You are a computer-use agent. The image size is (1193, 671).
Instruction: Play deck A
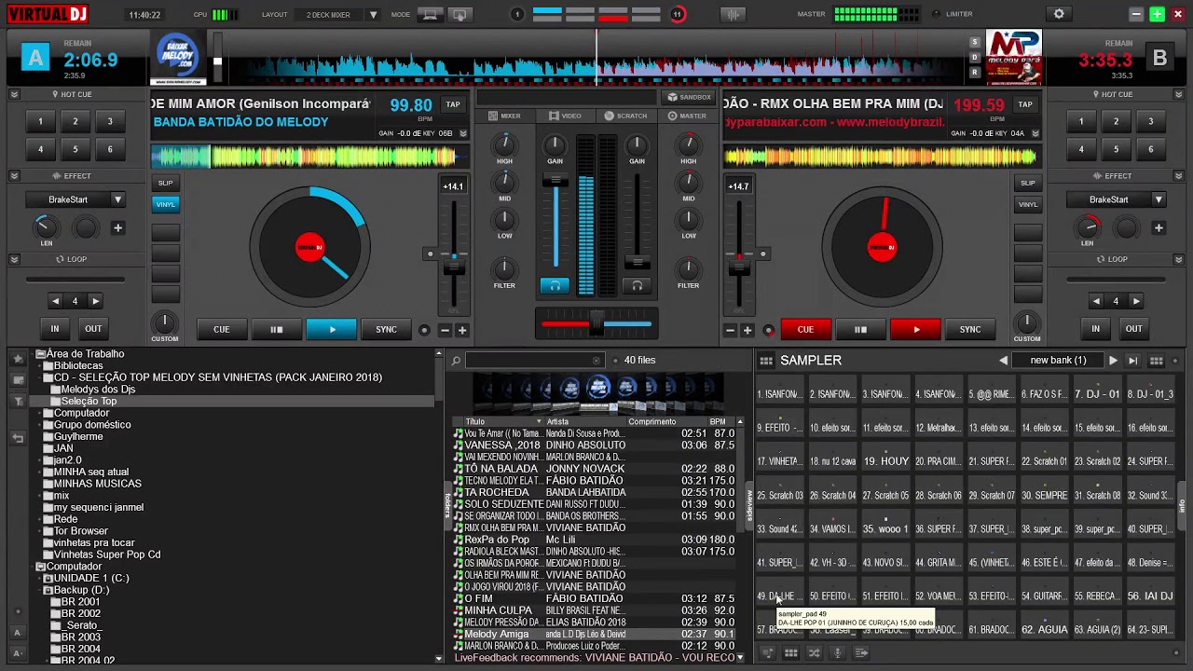332,329
